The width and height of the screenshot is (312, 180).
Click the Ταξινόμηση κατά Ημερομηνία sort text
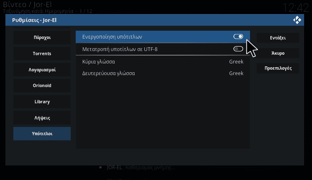click(x=37, y=11)
